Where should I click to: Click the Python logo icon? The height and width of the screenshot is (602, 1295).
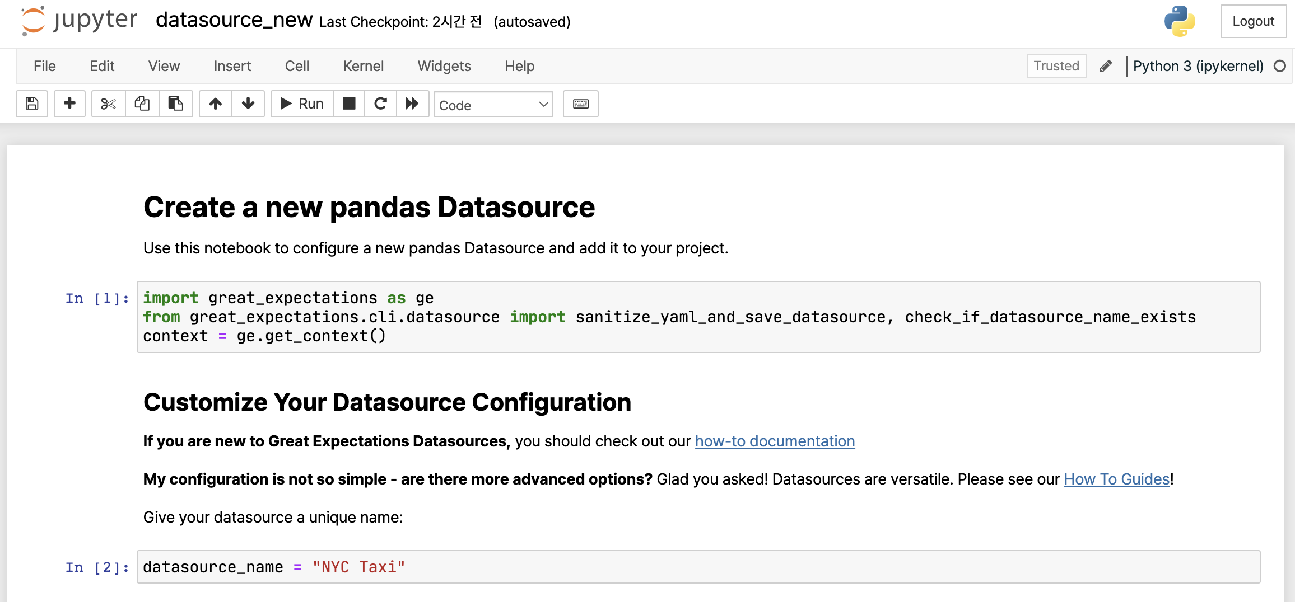(1180, 21)
